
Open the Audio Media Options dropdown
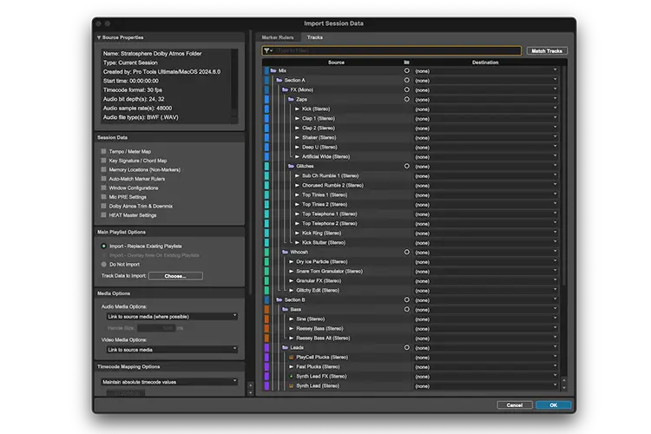pos(172,317)
